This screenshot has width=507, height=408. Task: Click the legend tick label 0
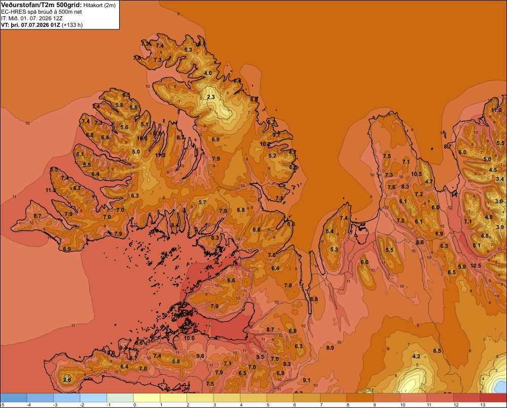pos(134,405)
